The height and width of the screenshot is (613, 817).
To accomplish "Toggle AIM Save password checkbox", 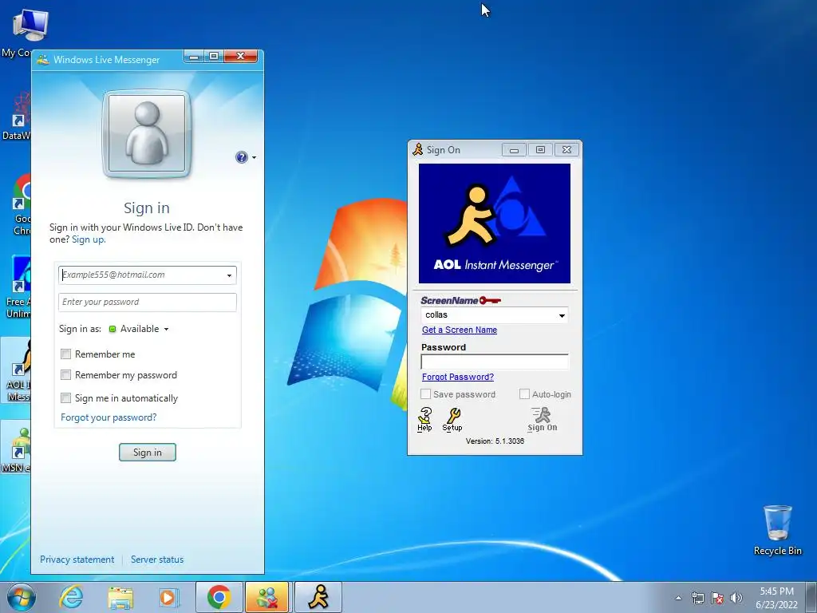I will coord(426,394).
